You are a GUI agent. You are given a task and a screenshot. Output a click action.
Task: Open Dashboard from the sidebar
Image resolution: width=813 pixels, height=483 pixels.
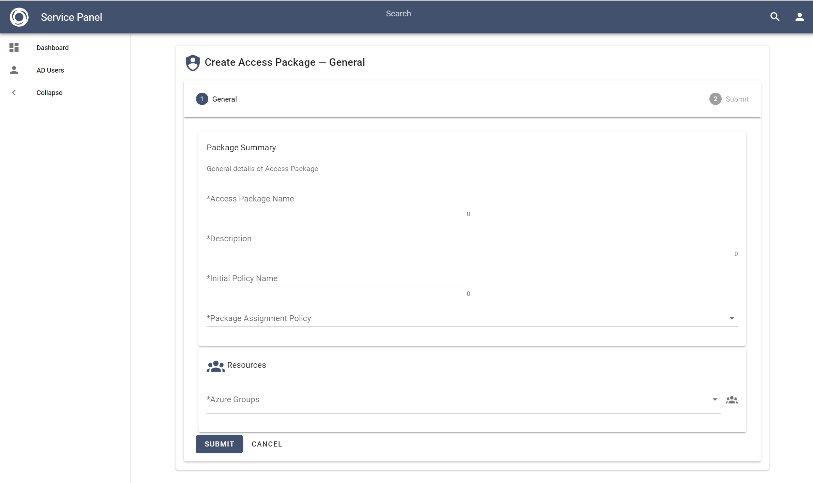click(x=52, y=48)
